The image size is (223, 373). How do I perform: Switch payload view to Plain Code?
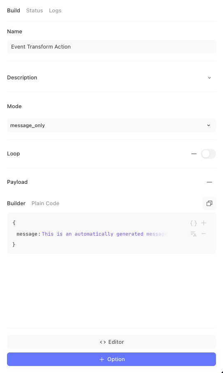click(45, 204)
